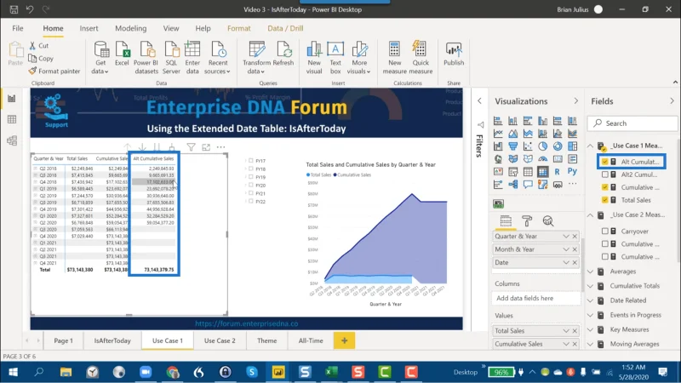The height and width of the screenshot is (383, 681).
Task: Click the Enter data button
Action: pyautogui.click(x=192, y=58)
